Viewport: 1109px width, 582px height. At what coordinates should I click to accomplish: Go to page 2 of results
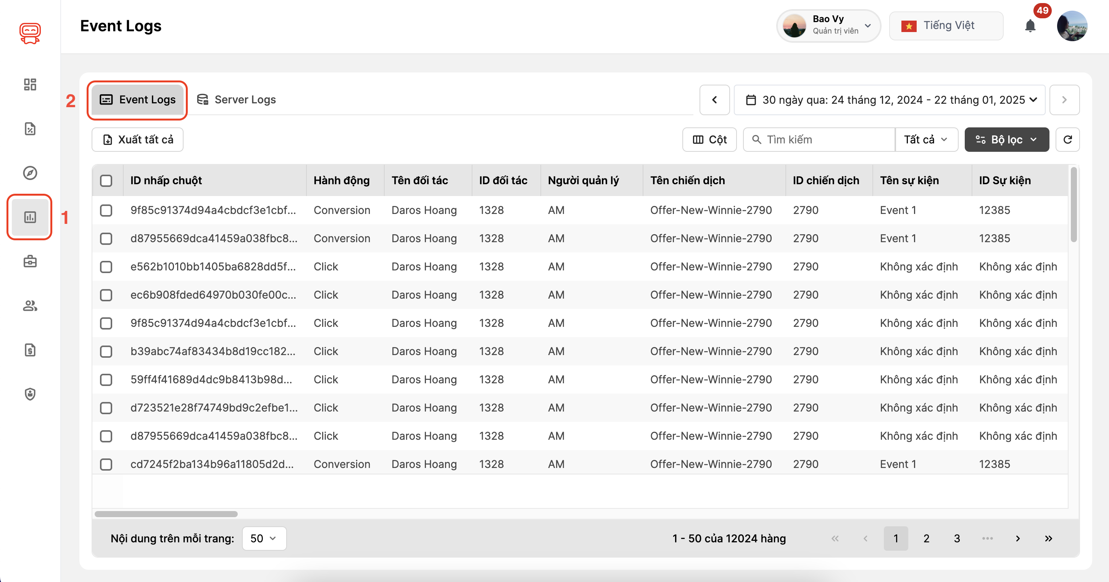pyautogui.click(x=926, y=538)
